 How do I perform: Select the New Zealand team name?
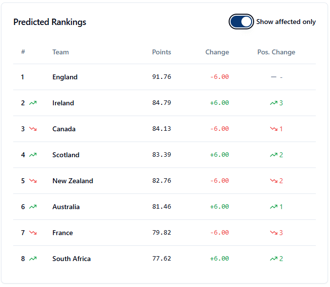pos(72,181)
